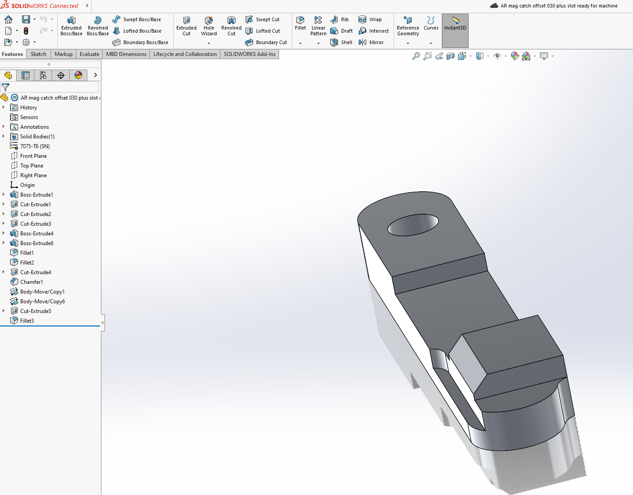The image size is (633, 495).
Task: Select the Lofted Cut command
Action: coord(263,31)
